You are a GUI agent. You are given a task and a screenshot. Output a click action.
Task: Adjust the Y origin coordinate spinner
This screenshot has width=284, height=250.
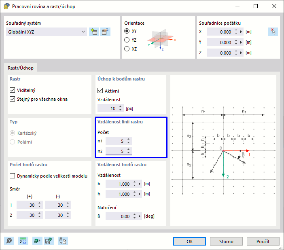click(x=236, y=42)
